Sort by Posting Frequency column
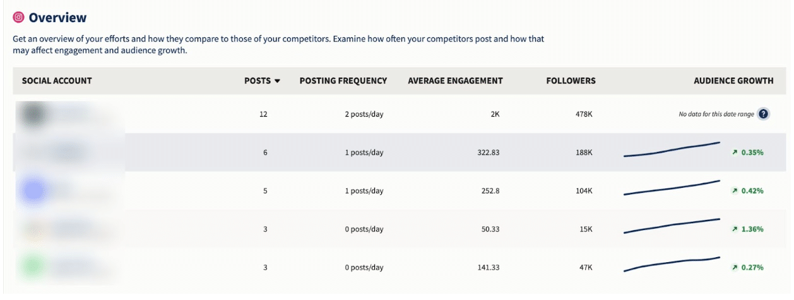This screenshot has height=300, width=794. click(343, 81)
